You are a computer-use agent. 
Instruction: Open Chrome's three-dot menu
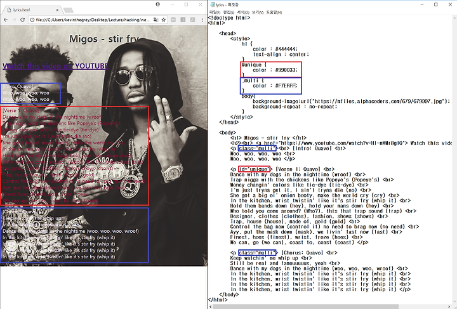click(202, 20)
